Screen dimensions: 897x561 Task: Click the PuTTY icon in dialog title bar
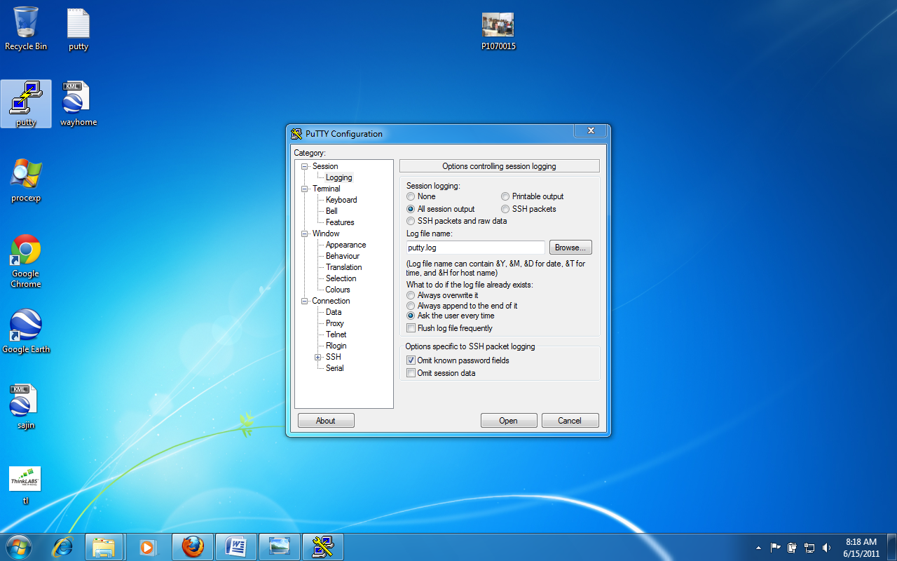point(296,134)
